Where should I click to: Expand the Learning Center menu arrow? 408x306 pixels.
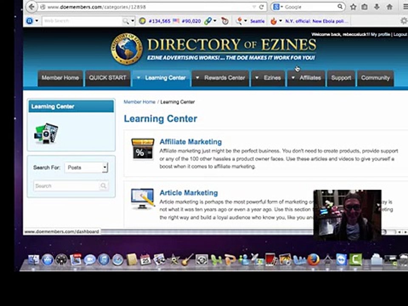(139, 77)
